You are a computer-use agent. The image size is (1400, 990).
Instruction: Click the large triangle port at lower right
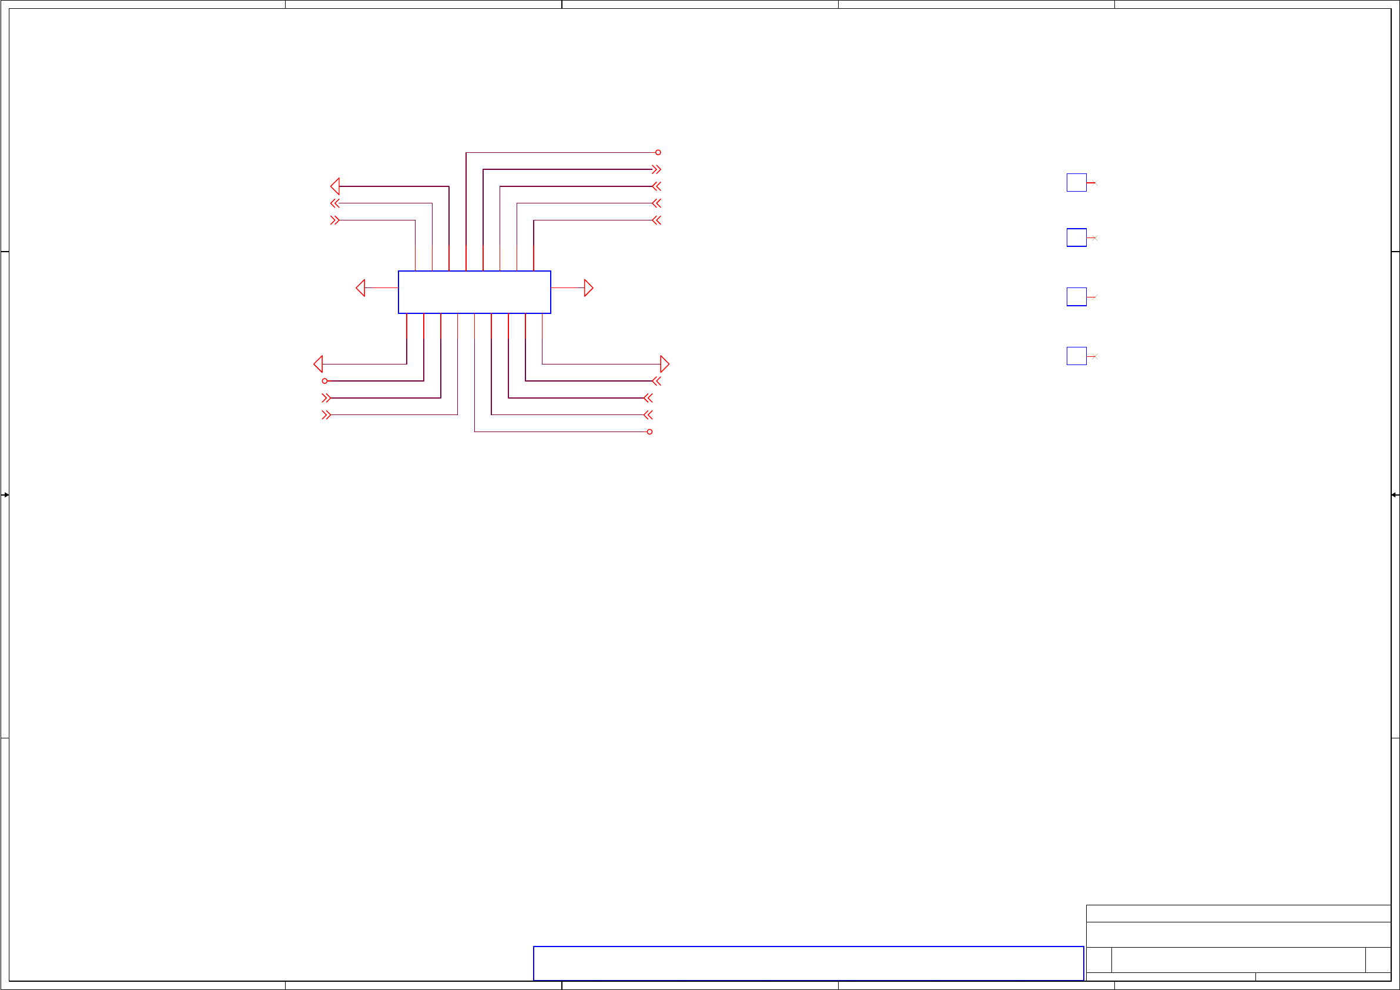(665, 364)
